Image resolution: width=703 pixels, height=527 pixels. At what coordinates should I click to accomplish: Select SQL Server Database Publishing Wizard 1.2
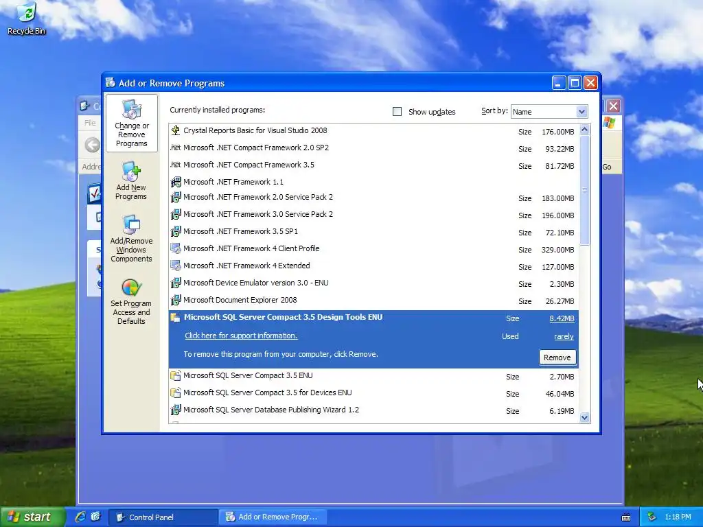(374, 410)
